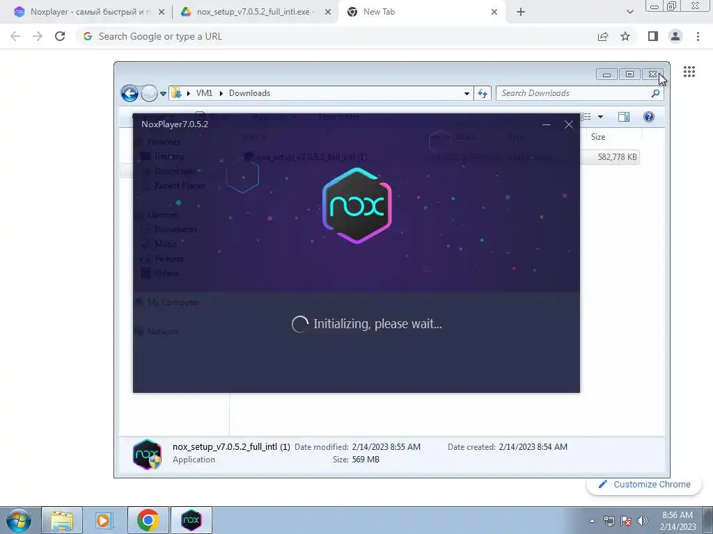Minimize the NoxPlayer installer window
The width and height of the screenshot is (713, 534).
[547, 124]
